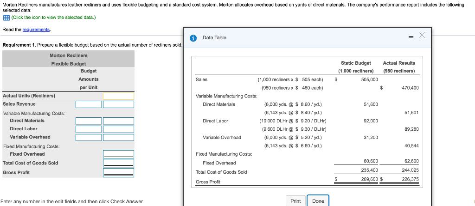475x206 pixels.
Task: Click 'Gross Profit' label in Data Table
Action: coord(208,182)
